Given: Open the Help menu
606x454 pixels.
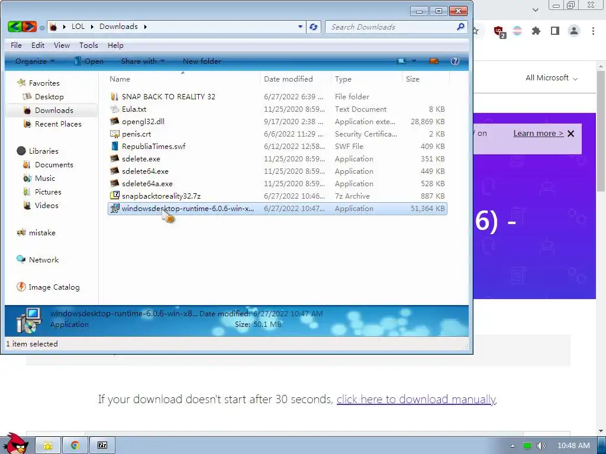Looking at the screenshot, I should click(x=115, y=45).
